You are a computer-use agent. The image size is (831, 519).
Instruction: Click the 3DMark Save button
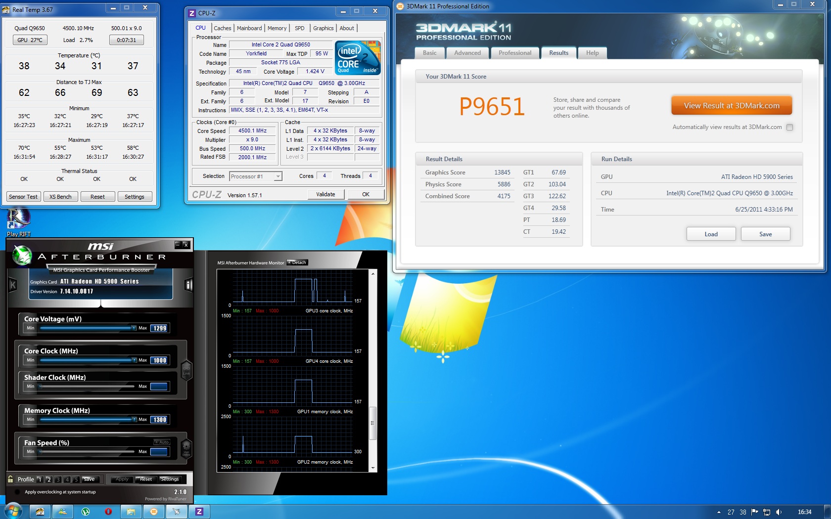click(765, 234)
